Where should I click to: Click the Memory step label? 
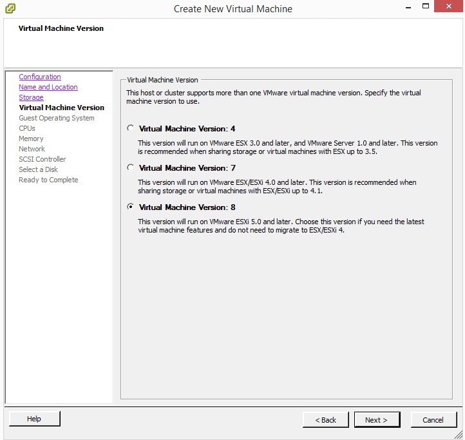[x=31, y=139]
